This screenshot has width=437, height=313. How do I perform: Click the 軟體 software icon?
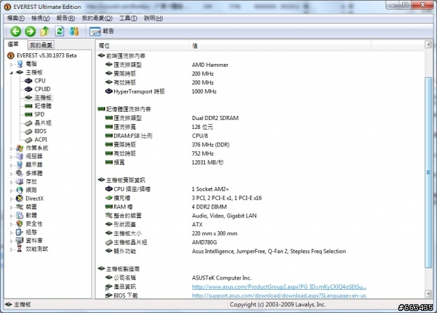(20, 215)
